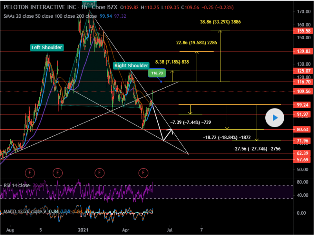
Task: Click the 139.83 price level label
Action: click(x=303, y=51)
